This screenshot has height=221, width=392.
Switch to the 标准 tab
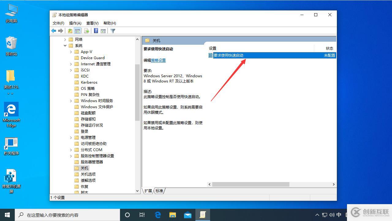click(x=159, y=191)
